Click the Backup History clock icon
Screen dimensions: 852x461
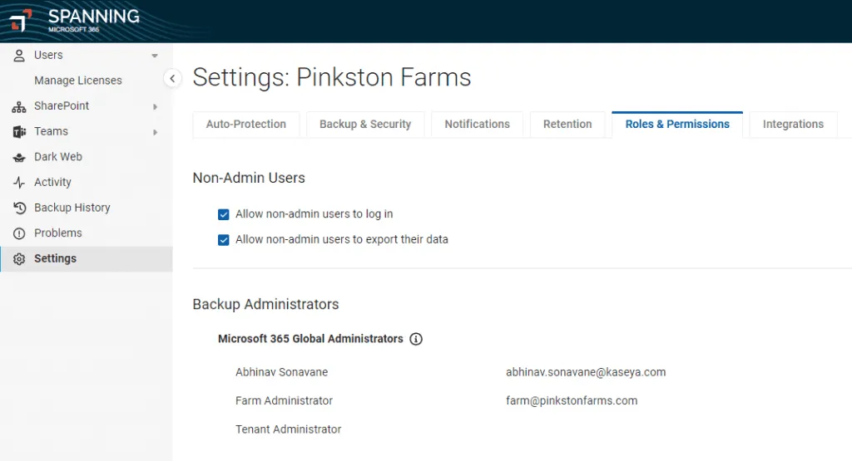click(x=19, y=208)
